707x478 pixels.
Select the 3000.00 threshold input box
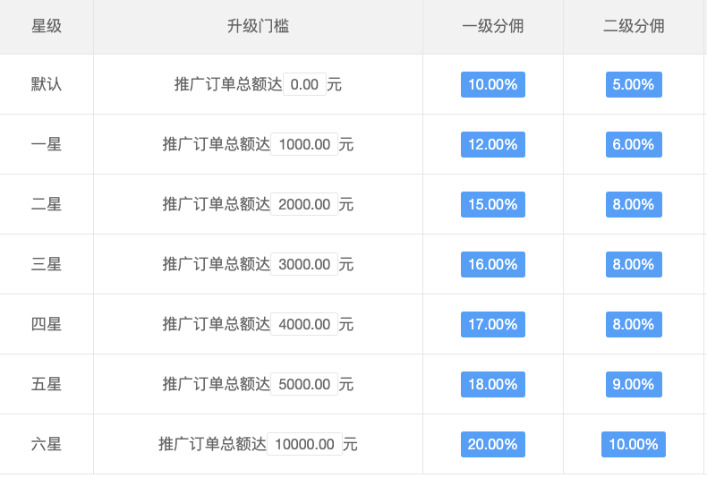coord(304,264)
